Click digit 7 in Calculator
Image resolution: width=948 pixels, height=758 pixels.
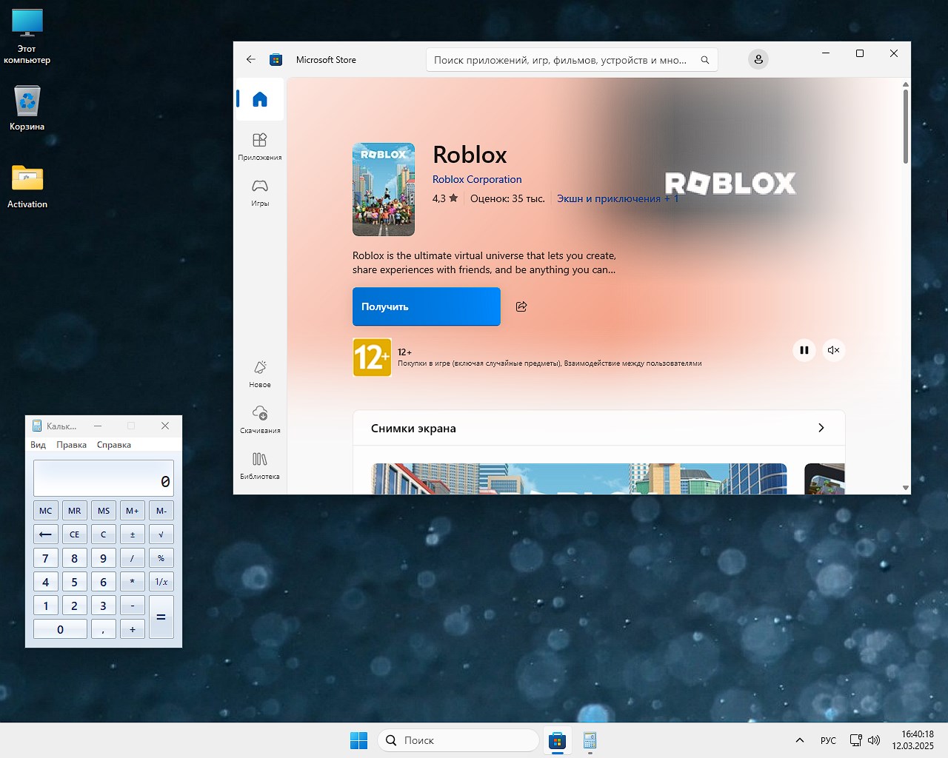coord(46,558)
